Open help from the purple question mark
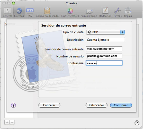Image resolution: width=143 pixels, height=129 pixels. pos(13,105)
